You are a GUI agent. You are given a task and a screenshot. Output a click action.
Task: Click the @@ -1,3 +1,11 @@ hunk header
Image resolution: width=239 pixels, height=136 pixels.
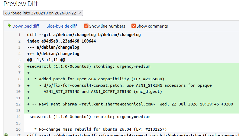[x=46, y=60]
